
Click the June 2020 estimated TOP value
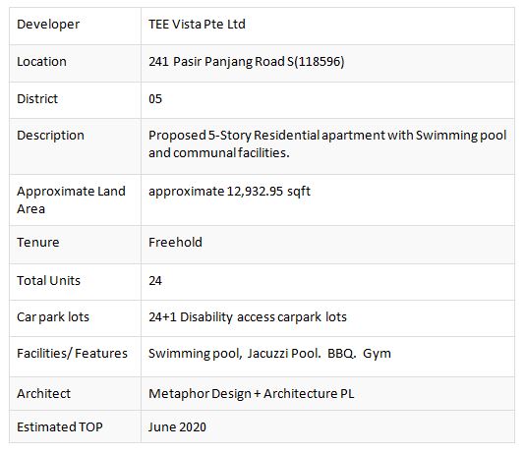(x=177, y=426)
